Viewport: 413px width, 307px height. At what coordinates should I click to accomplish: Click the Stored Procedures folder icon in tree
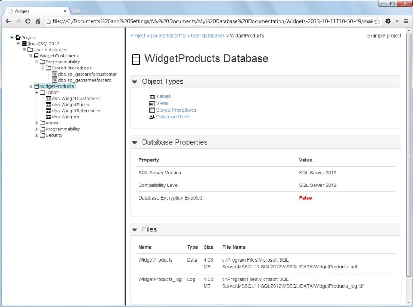[48, 68]
